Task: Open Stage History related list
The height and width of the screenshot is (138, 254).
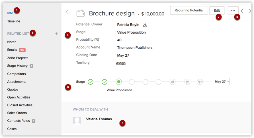Action: coord(17,66)
